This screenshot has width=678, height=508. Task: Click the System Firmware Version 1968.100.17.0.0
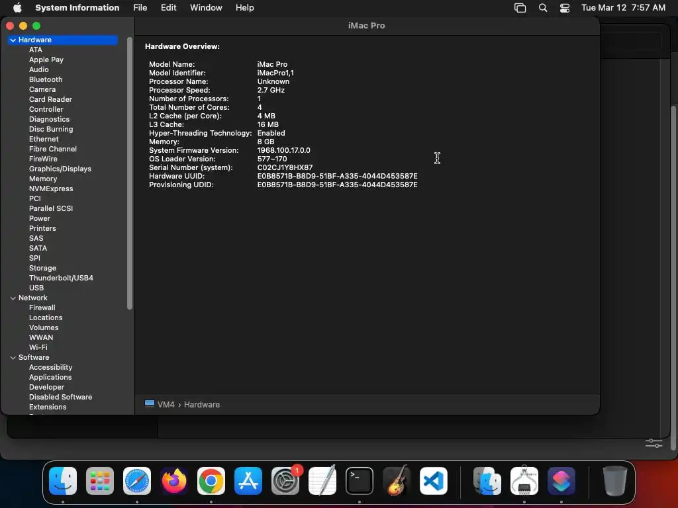283,150
